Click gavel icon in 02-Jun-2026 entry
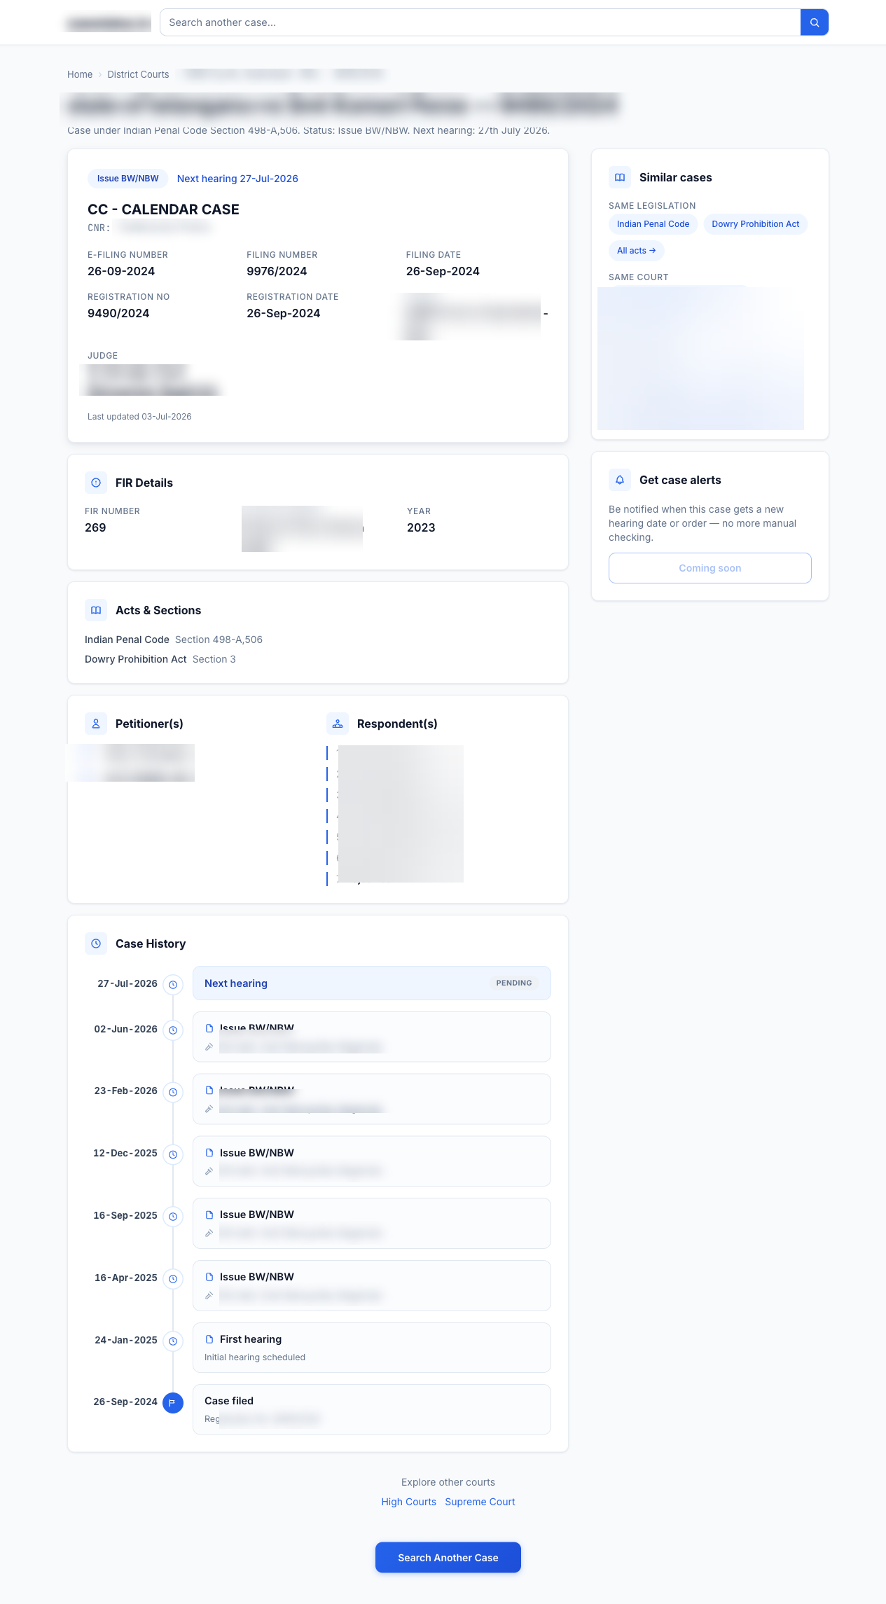Screen dimensions: 886x1604 [209, 1047]
